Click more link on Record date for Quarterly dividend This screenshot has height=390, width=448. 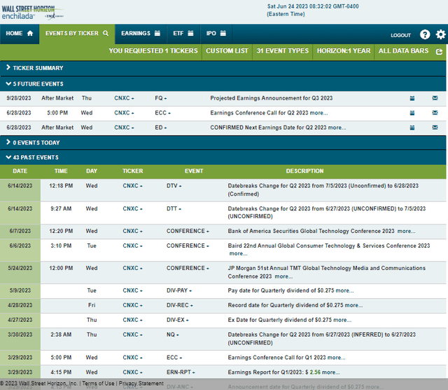click(353, 305)
